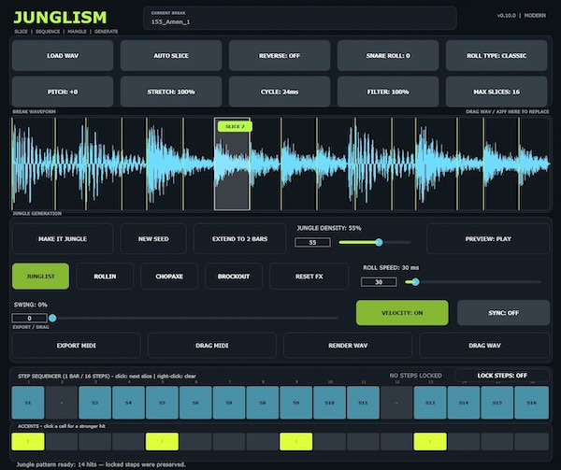The height and width of the screenshot is (470, 561).
Task: Turn off the lit accent cell under step 1
Action: [28, 441]
